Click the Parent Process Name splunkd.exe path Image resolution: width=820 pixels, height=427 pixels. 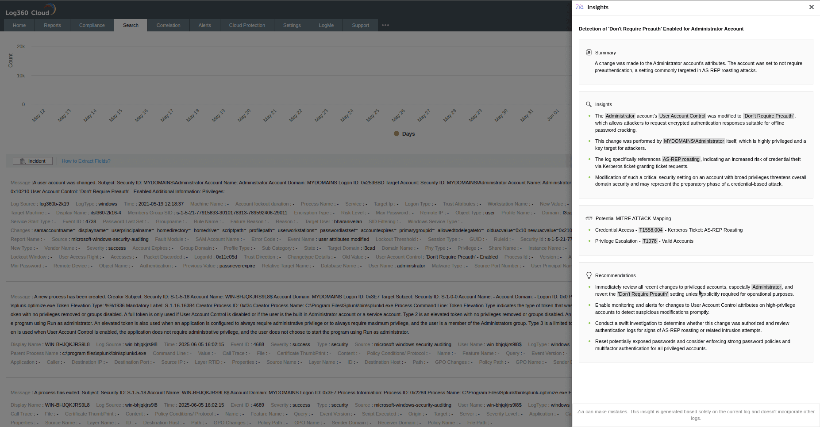[x=104, y=353]
